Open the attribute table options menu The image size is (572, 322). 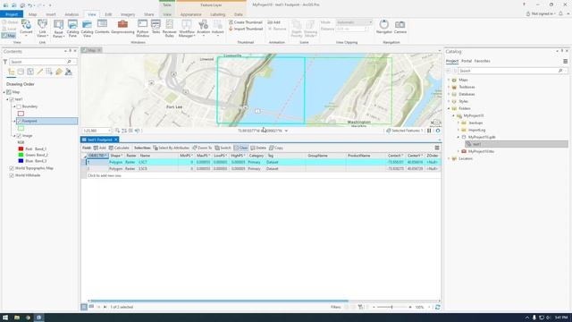(437, 148)
